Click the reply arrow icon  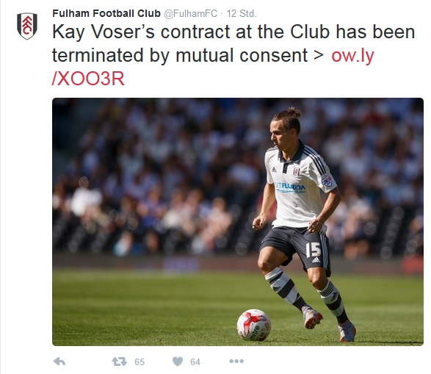[59, 362]
